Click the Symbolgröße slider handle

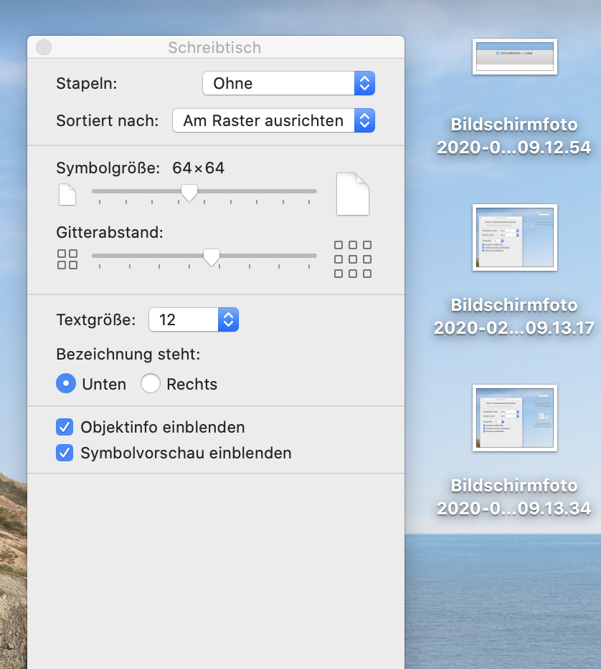[189, 193]
